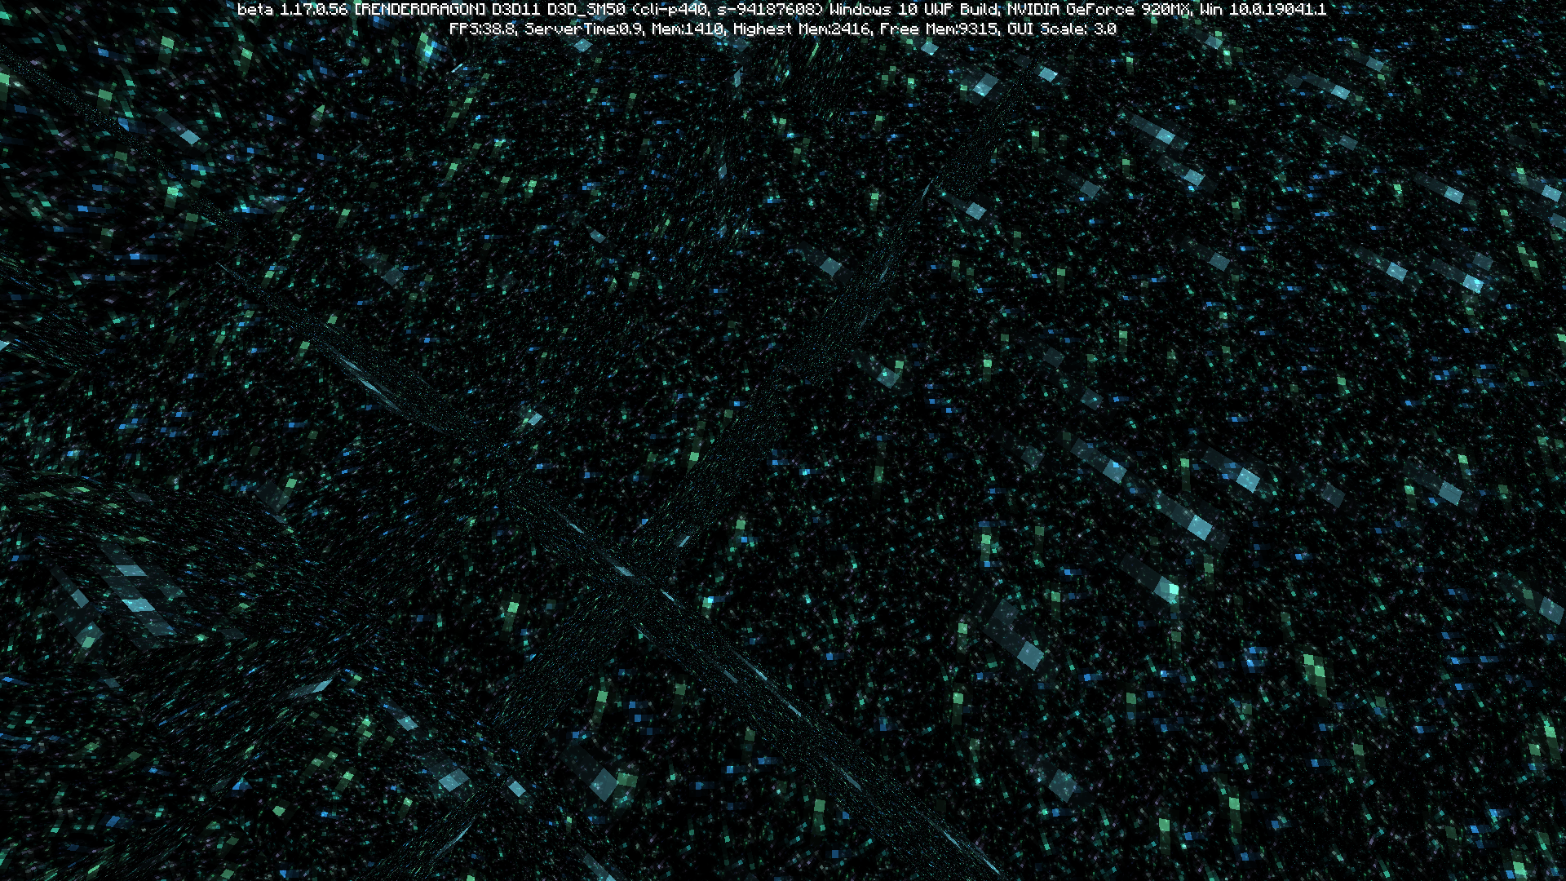Click the NVIDIA GeForce 920MX text

pos(1099,10)
